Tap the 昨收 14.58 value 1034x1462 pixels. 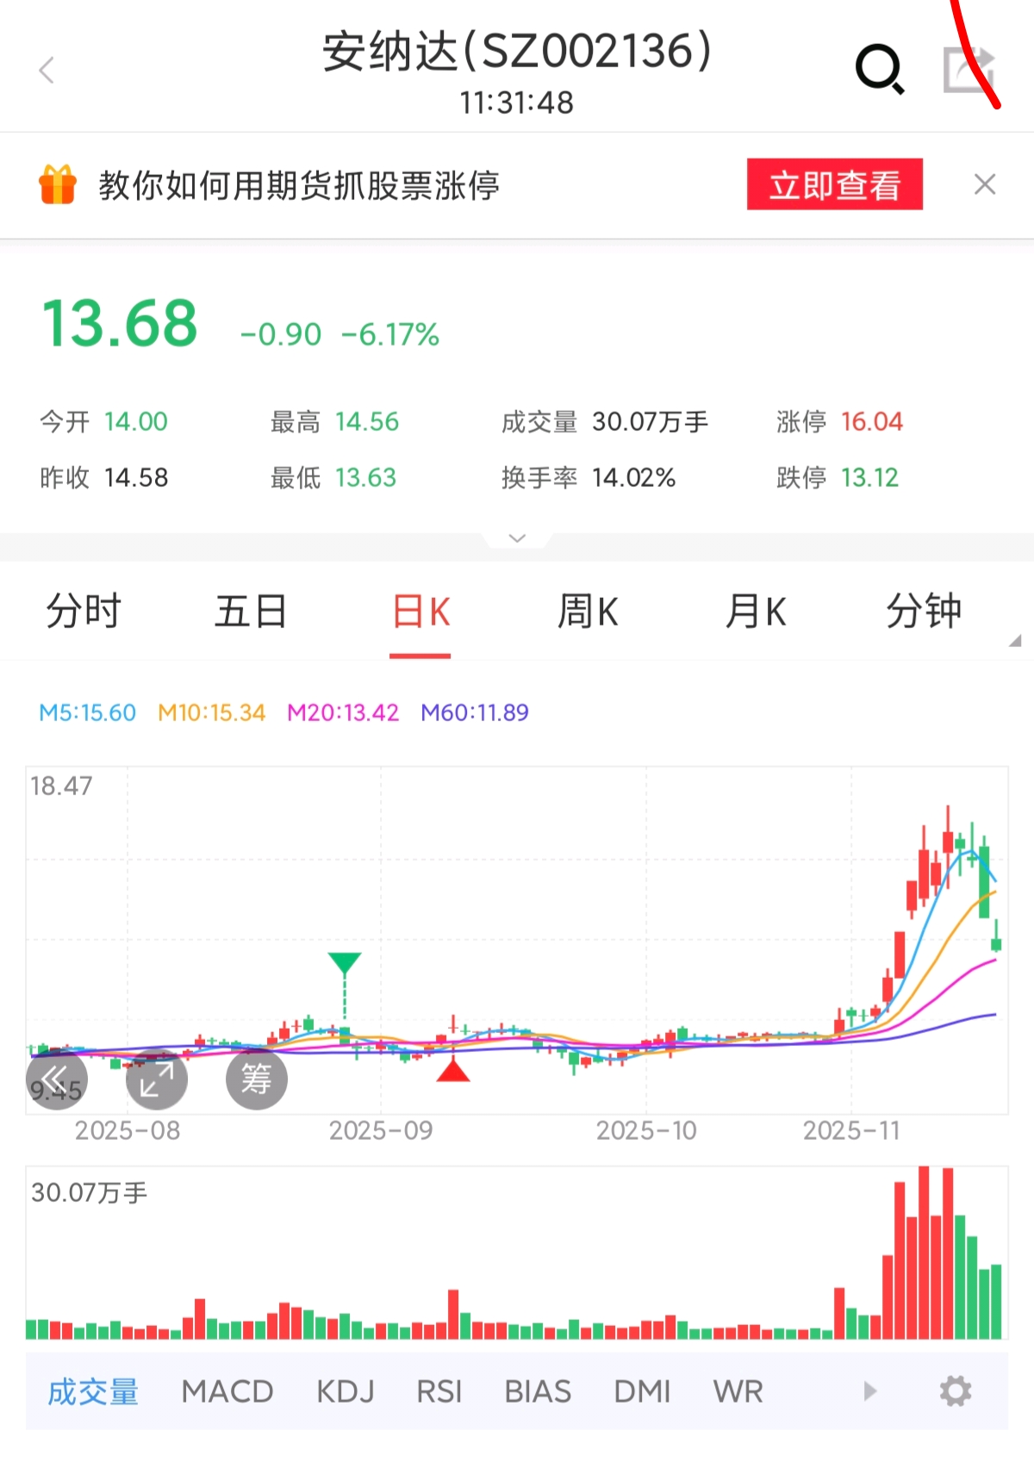[136, 477]
